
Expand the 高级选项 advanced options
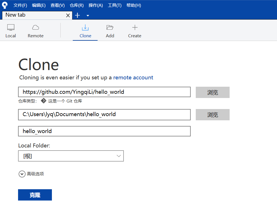tap(31, 174)
